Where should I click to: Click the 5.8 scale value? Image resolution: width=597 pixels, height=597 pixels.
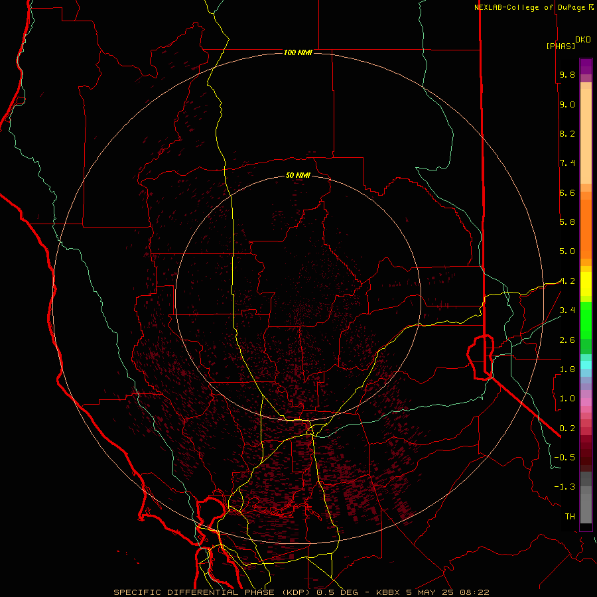tap(567, 222)
